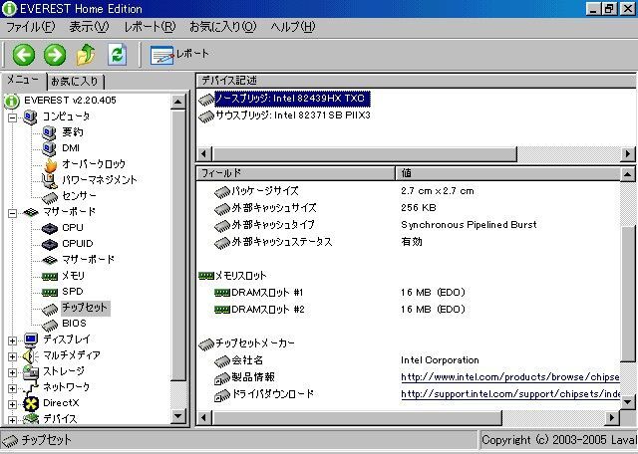Click the details pane scroll up arrow
638x454 pixels.
627,174
